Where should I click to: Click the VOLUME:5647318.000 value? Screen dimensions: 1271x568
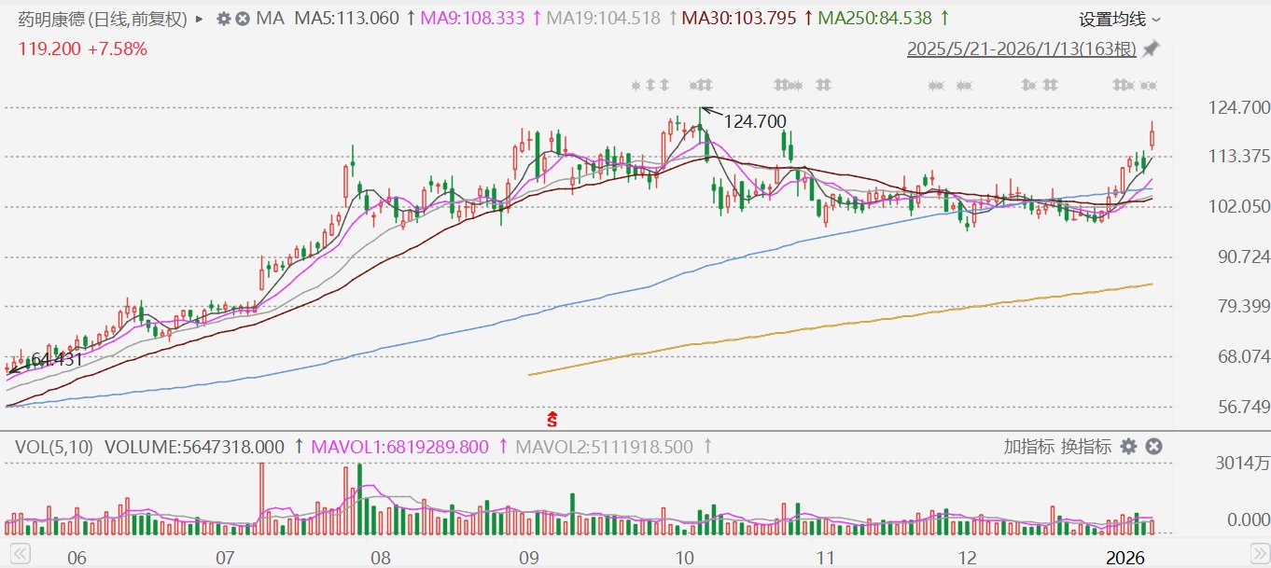pos(194,447)
